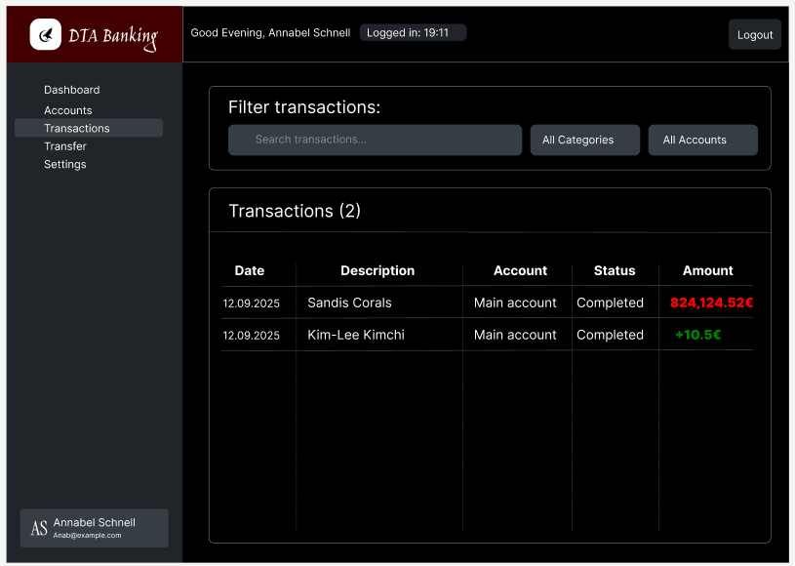Expand the All Accounts dropdown

pyautogui.click(x=702, y=140)
